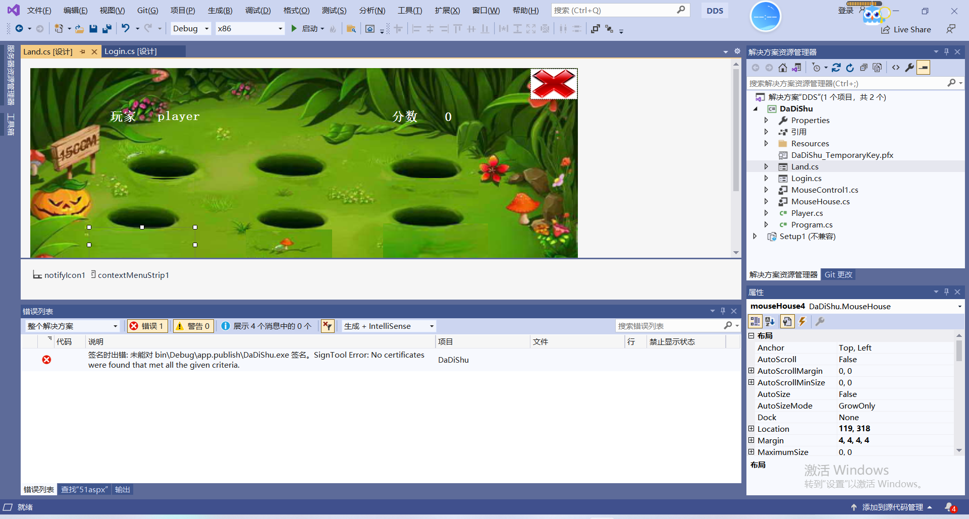Viewport: 969px width, 519px height.
Task: Click the Live Share button
Action: 906,29
